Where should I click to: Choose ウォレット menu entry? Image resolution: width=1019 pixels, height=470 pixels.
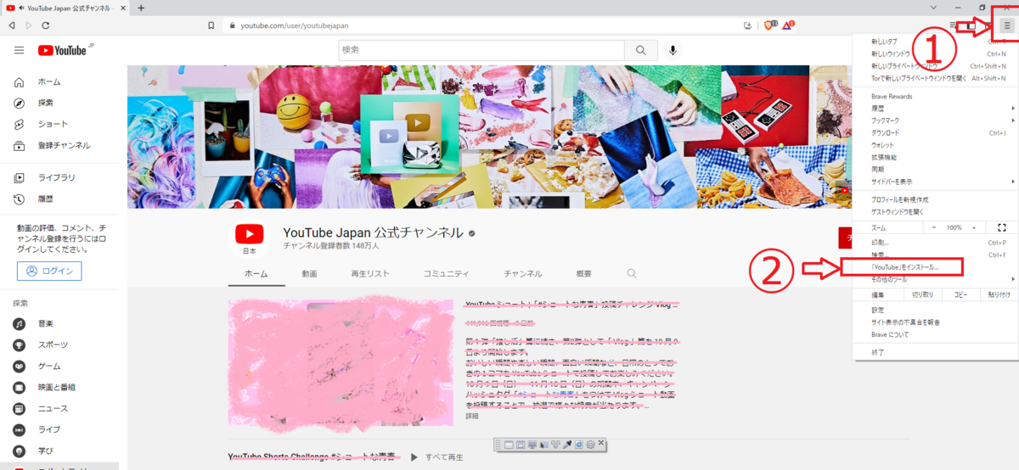936,145
